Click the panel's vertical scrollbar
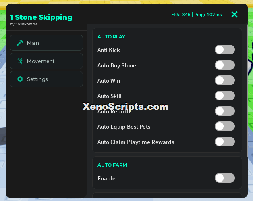Viewport: 253px width, 213px height. 247,90
